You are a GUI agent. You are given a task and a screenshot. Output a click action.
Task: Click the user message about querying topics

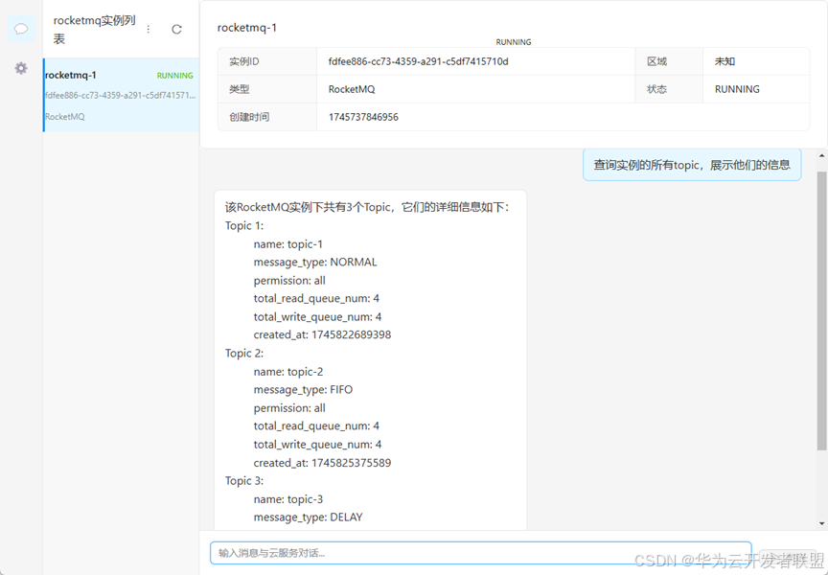tap(692, 165)
